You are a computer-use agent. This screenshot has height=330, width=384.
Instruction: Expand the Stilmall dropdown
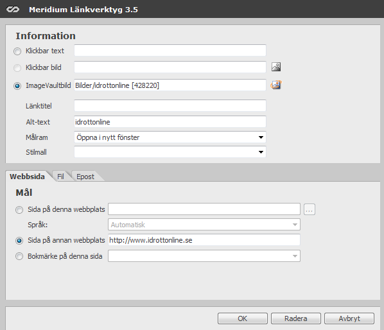[170, 152]
